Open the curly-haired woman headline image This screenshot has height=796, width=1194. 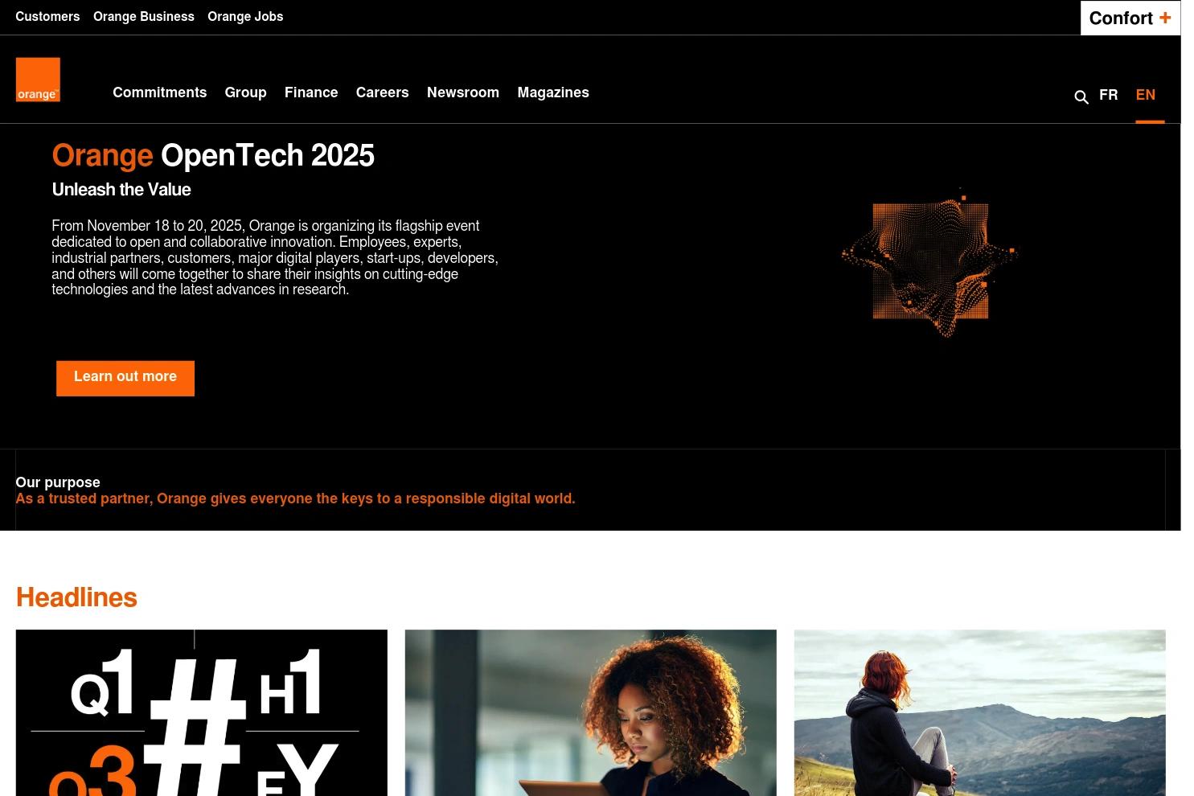coord(590,713)
